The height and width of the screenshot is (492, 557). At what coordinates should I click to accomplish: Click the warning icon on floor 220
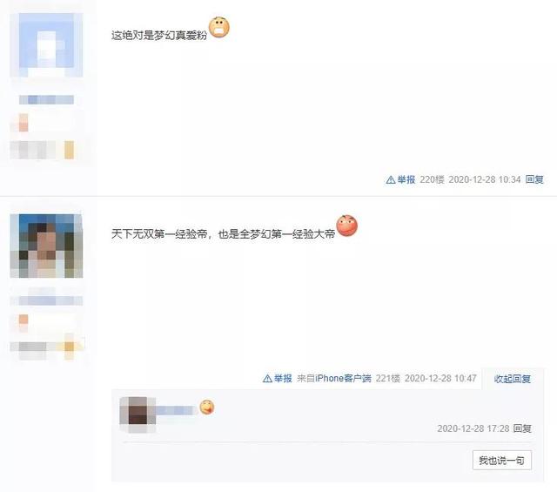click(391, 180)
